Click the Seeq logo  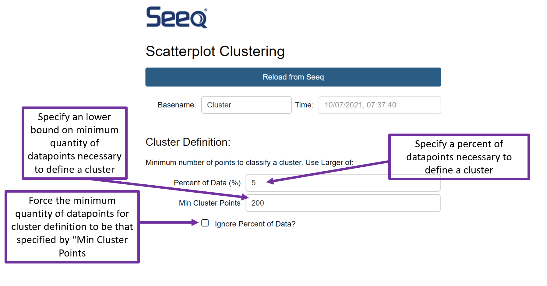[x=177, y=18]
